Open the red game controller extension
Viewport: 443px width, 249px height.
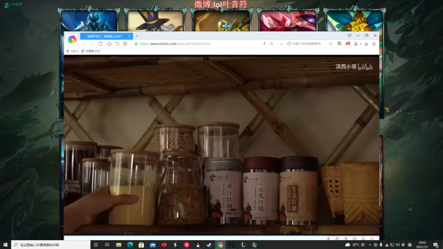[x=347, y=44]
